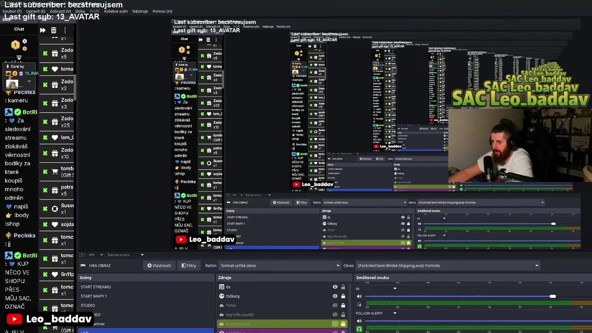Open Zobrazit (V) menu in main window

click(x=61, y=11)
